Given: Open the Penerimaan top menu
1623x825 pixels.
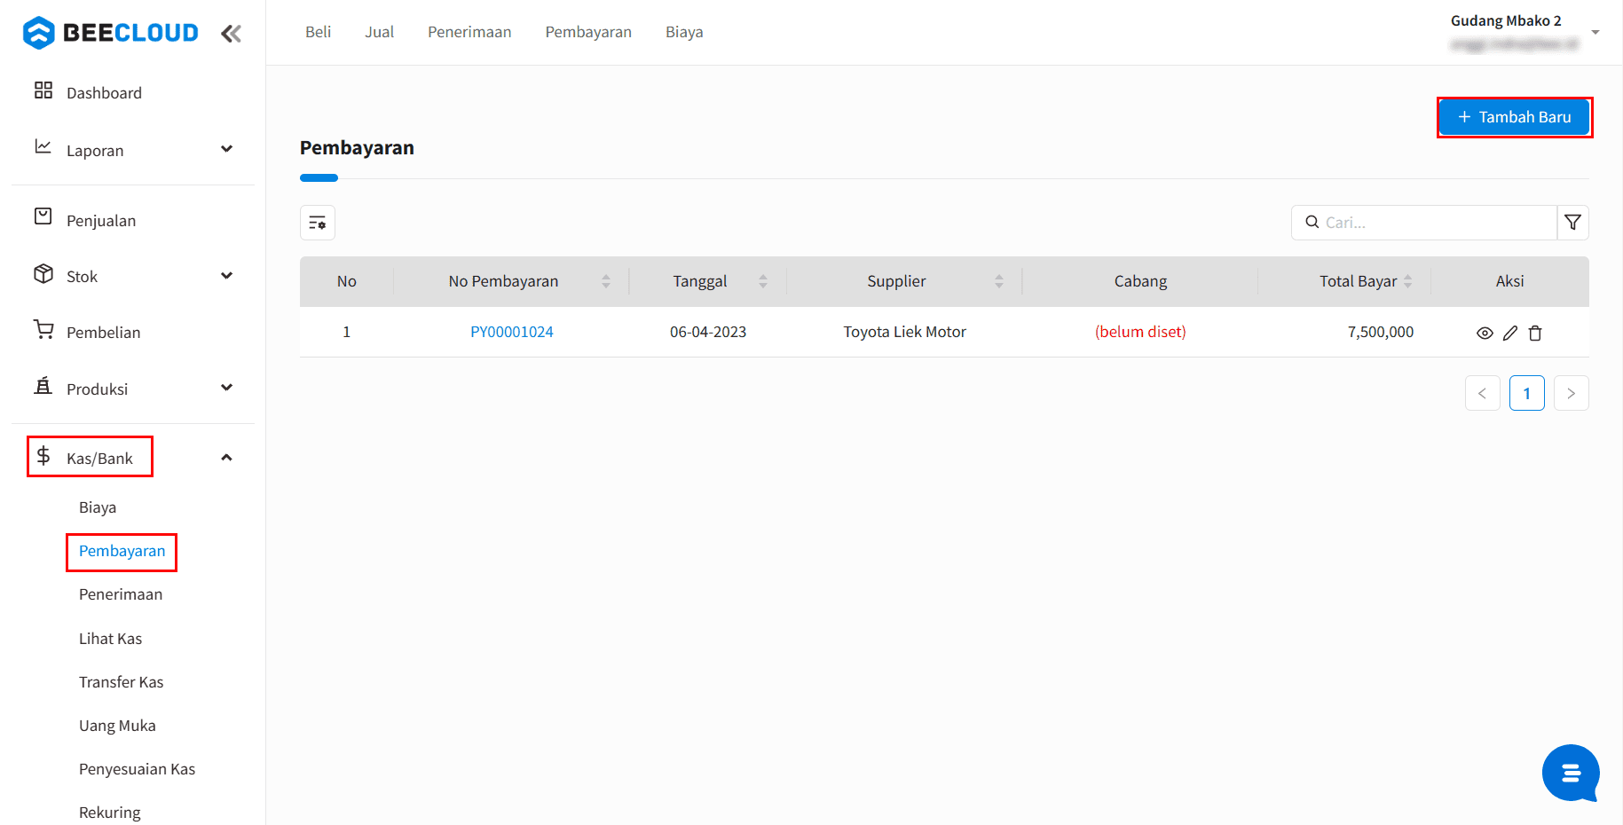Looking at the screenshot, I should click(469, 32).
